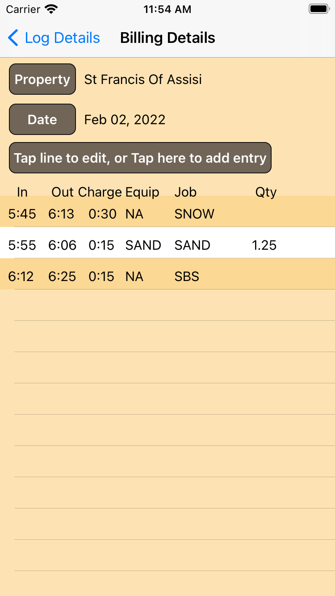Click the Feb 02, 2022 date value
This screenshot has width=335, height=596.
125,120
